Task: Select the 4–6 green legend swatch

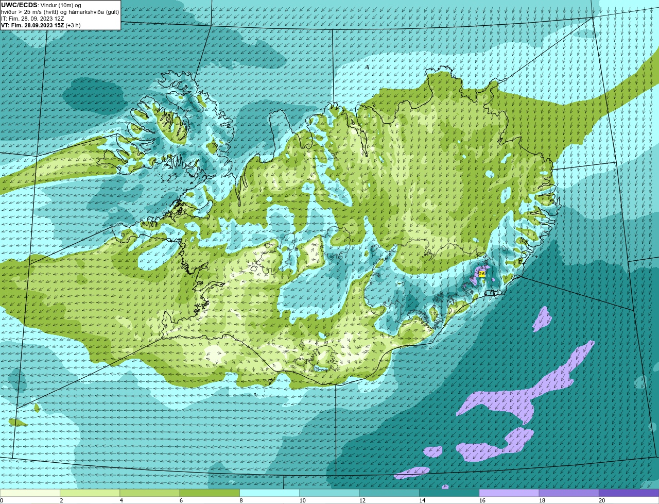Action: coord(150,493)
